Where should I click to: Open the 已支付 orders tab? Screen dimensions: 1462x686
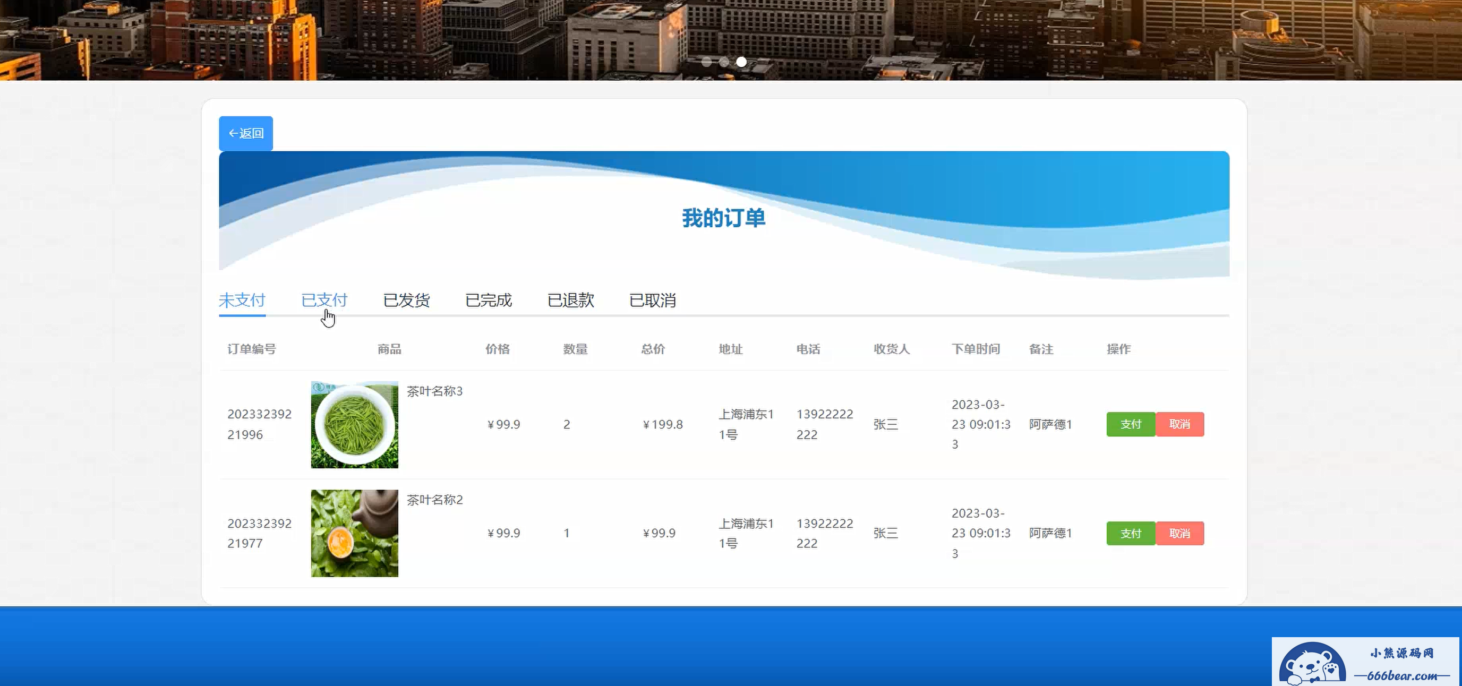click(324, 300)
